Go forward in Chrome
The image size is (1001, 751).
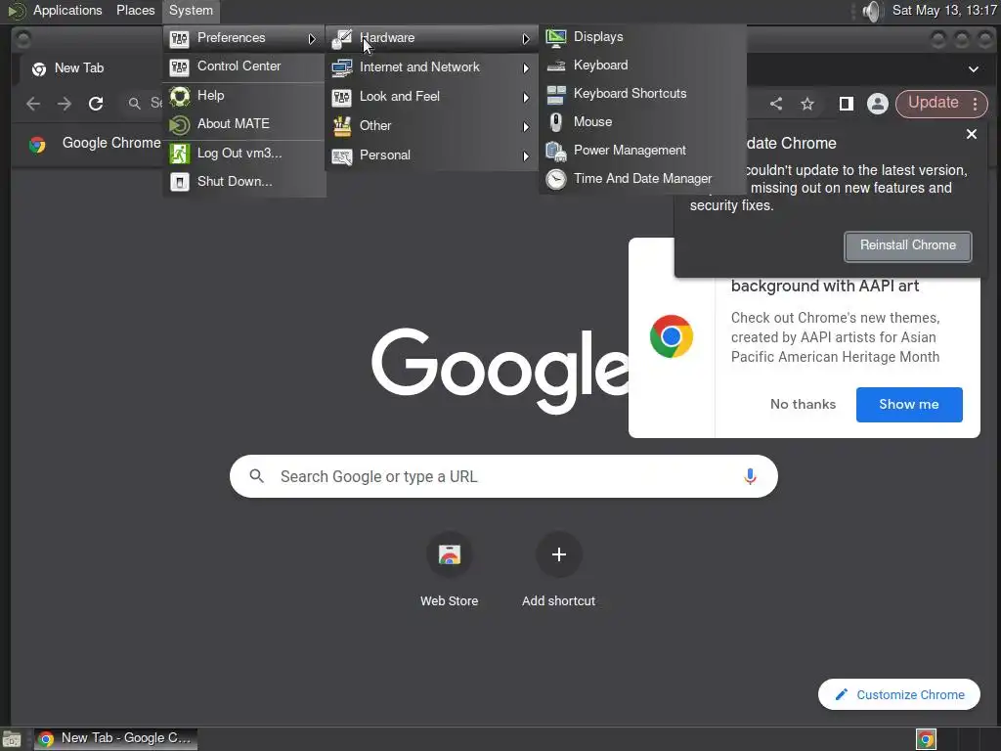(65, 104)
